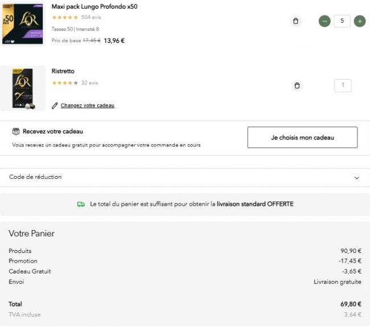Decrease Maxi pack quantity with minus button

[324, 21]
